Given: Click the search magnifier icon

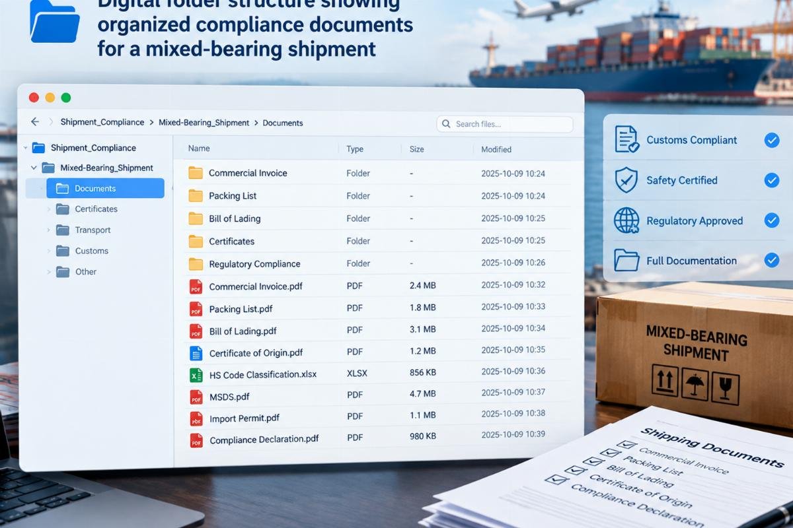Looking at the screenshot, I should click(446, 123).
